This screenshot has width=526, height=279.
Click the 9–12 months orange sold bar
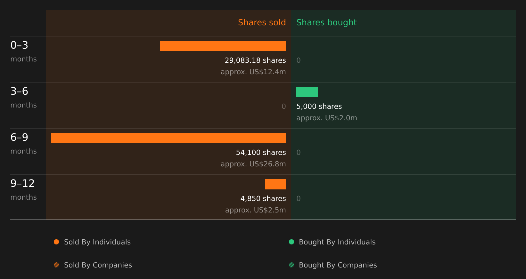(x=275, y=184)
